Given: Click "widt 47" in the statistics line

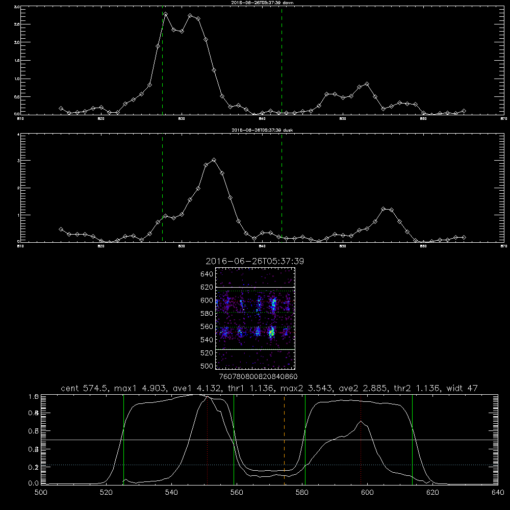Looking at the screenshot, I should pyautogui.click(x=462, y=388).
